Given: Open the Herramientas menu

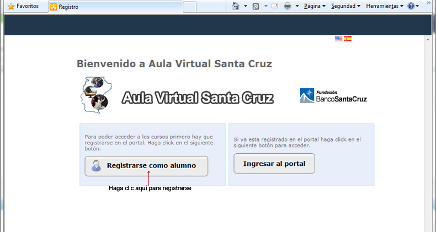Looking at the screenshot, I should point(385,6).
